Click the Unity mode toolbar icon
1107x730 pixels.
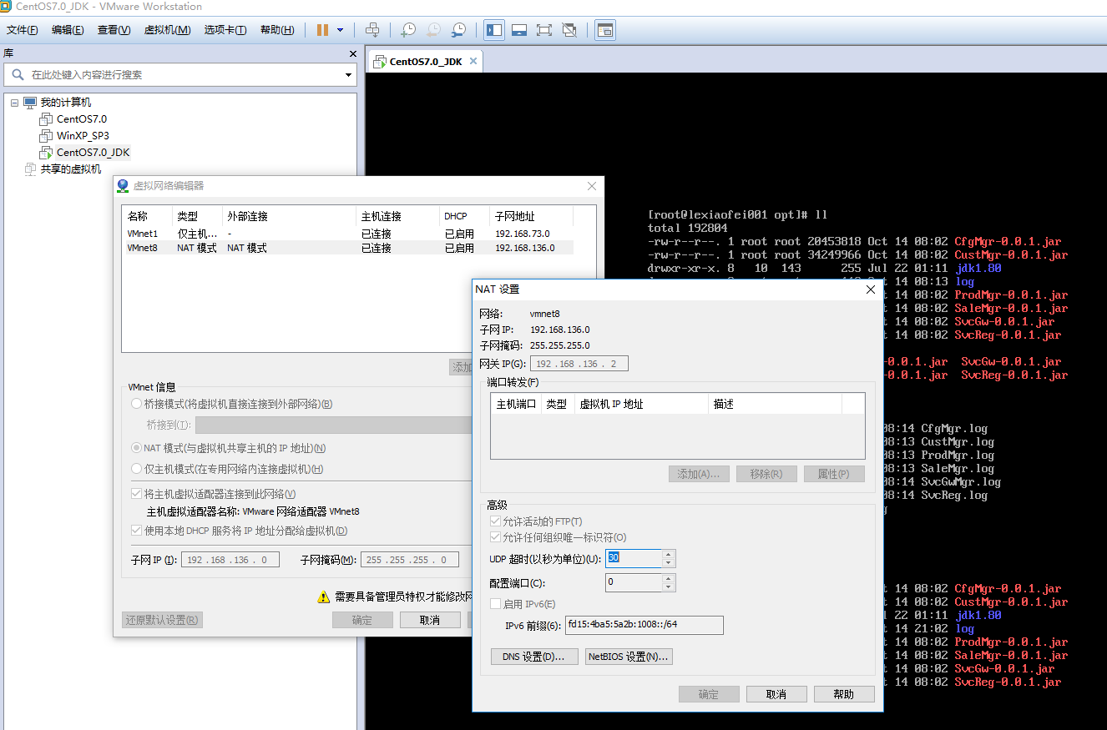pyautogui.click(x=569, y=30)
